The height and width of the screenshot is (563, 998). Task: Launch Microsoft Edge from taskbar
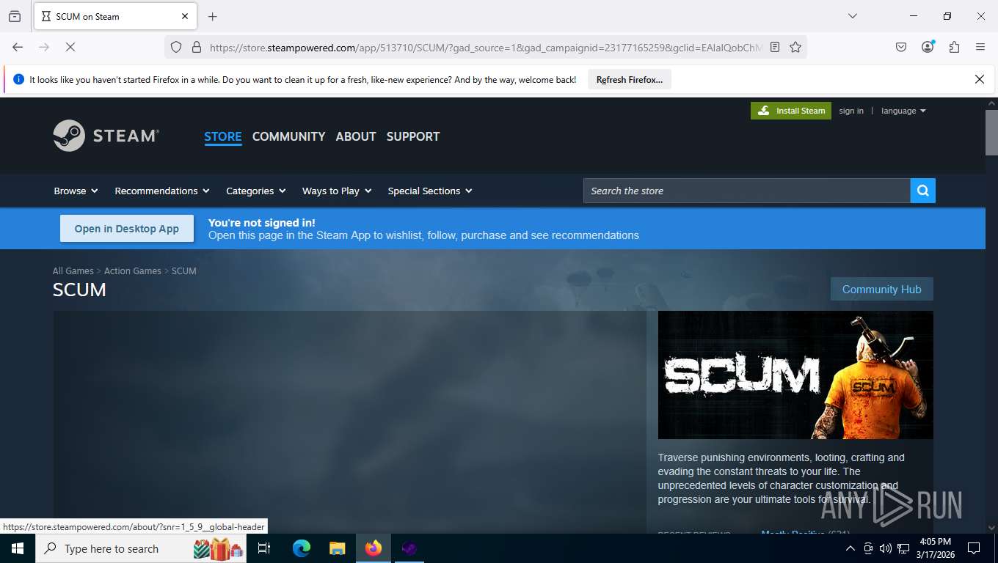pyautogui.click(x=301, y=548)
